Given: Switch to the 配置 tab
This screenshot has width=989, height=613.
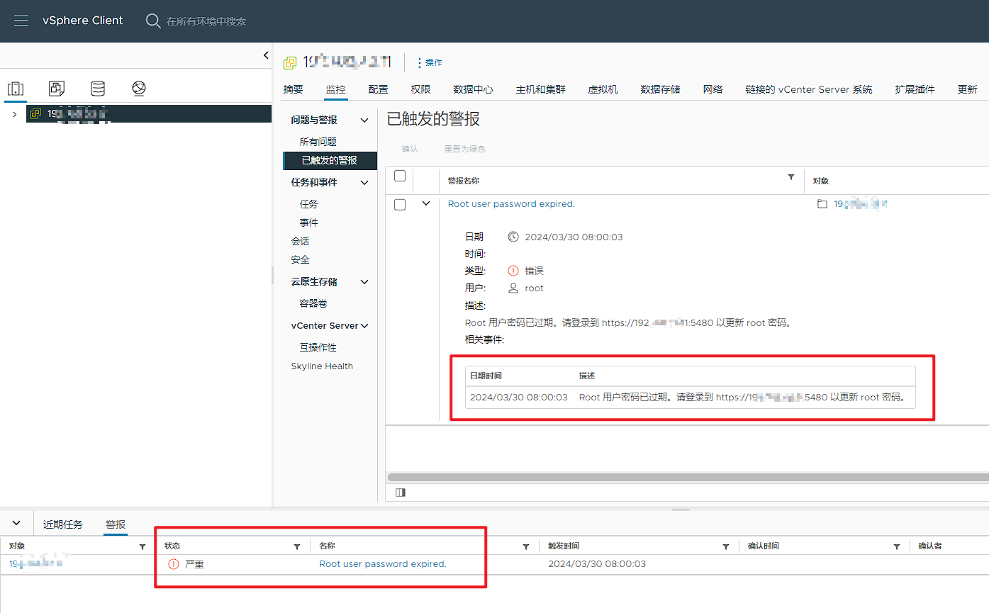Looking at the screenshot, I should click(378, 89).
